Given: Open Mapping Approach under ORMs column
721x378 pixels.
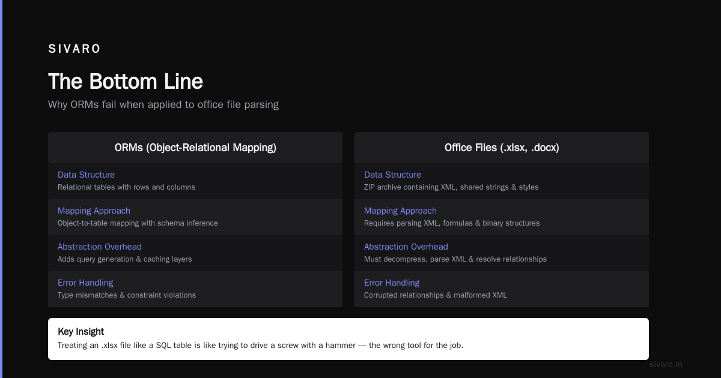Looking at the screenshot, I should 94,211.
